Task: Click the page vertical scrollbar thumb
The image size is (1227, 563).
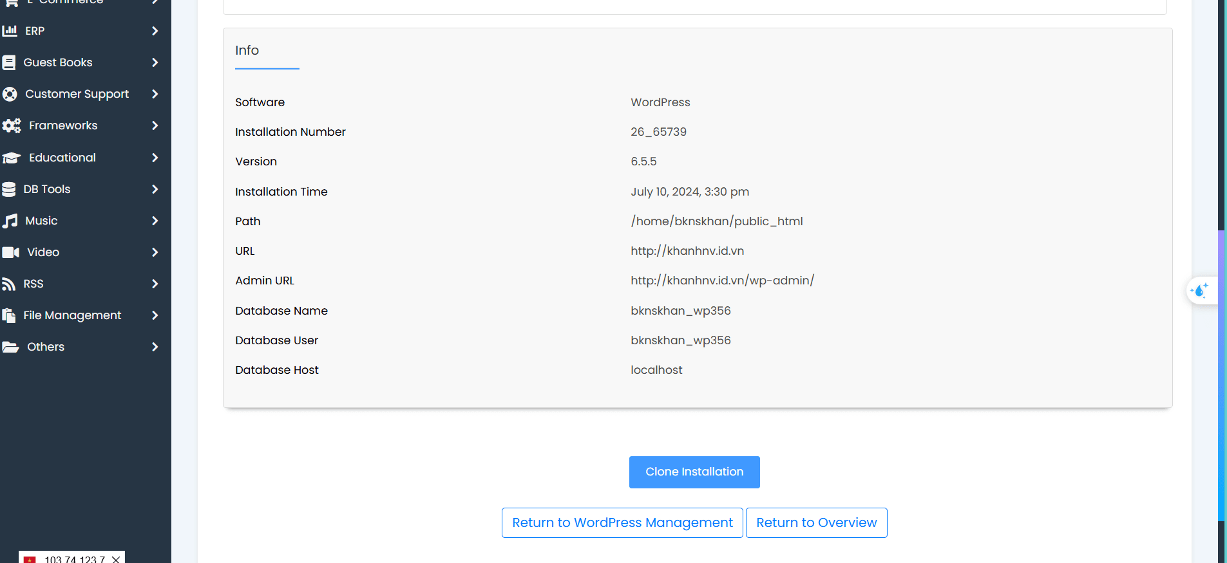Action: click(1222, 374)
